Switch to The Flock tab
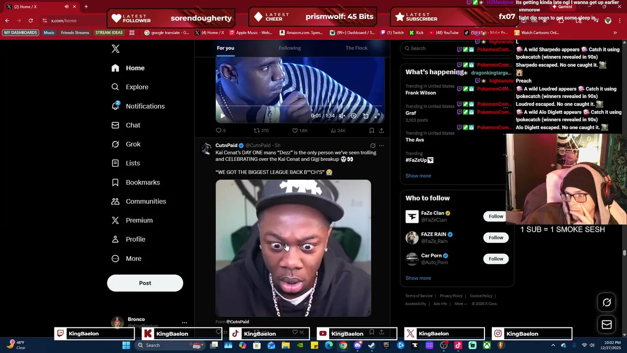 coord(357,48)
